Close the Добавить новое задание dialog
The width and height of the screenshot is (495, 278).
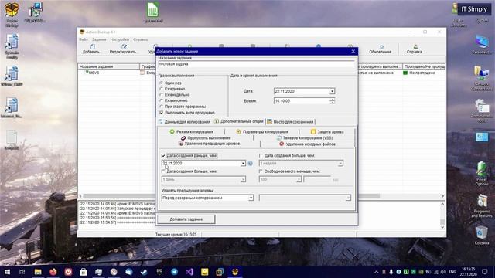(353, 52)
